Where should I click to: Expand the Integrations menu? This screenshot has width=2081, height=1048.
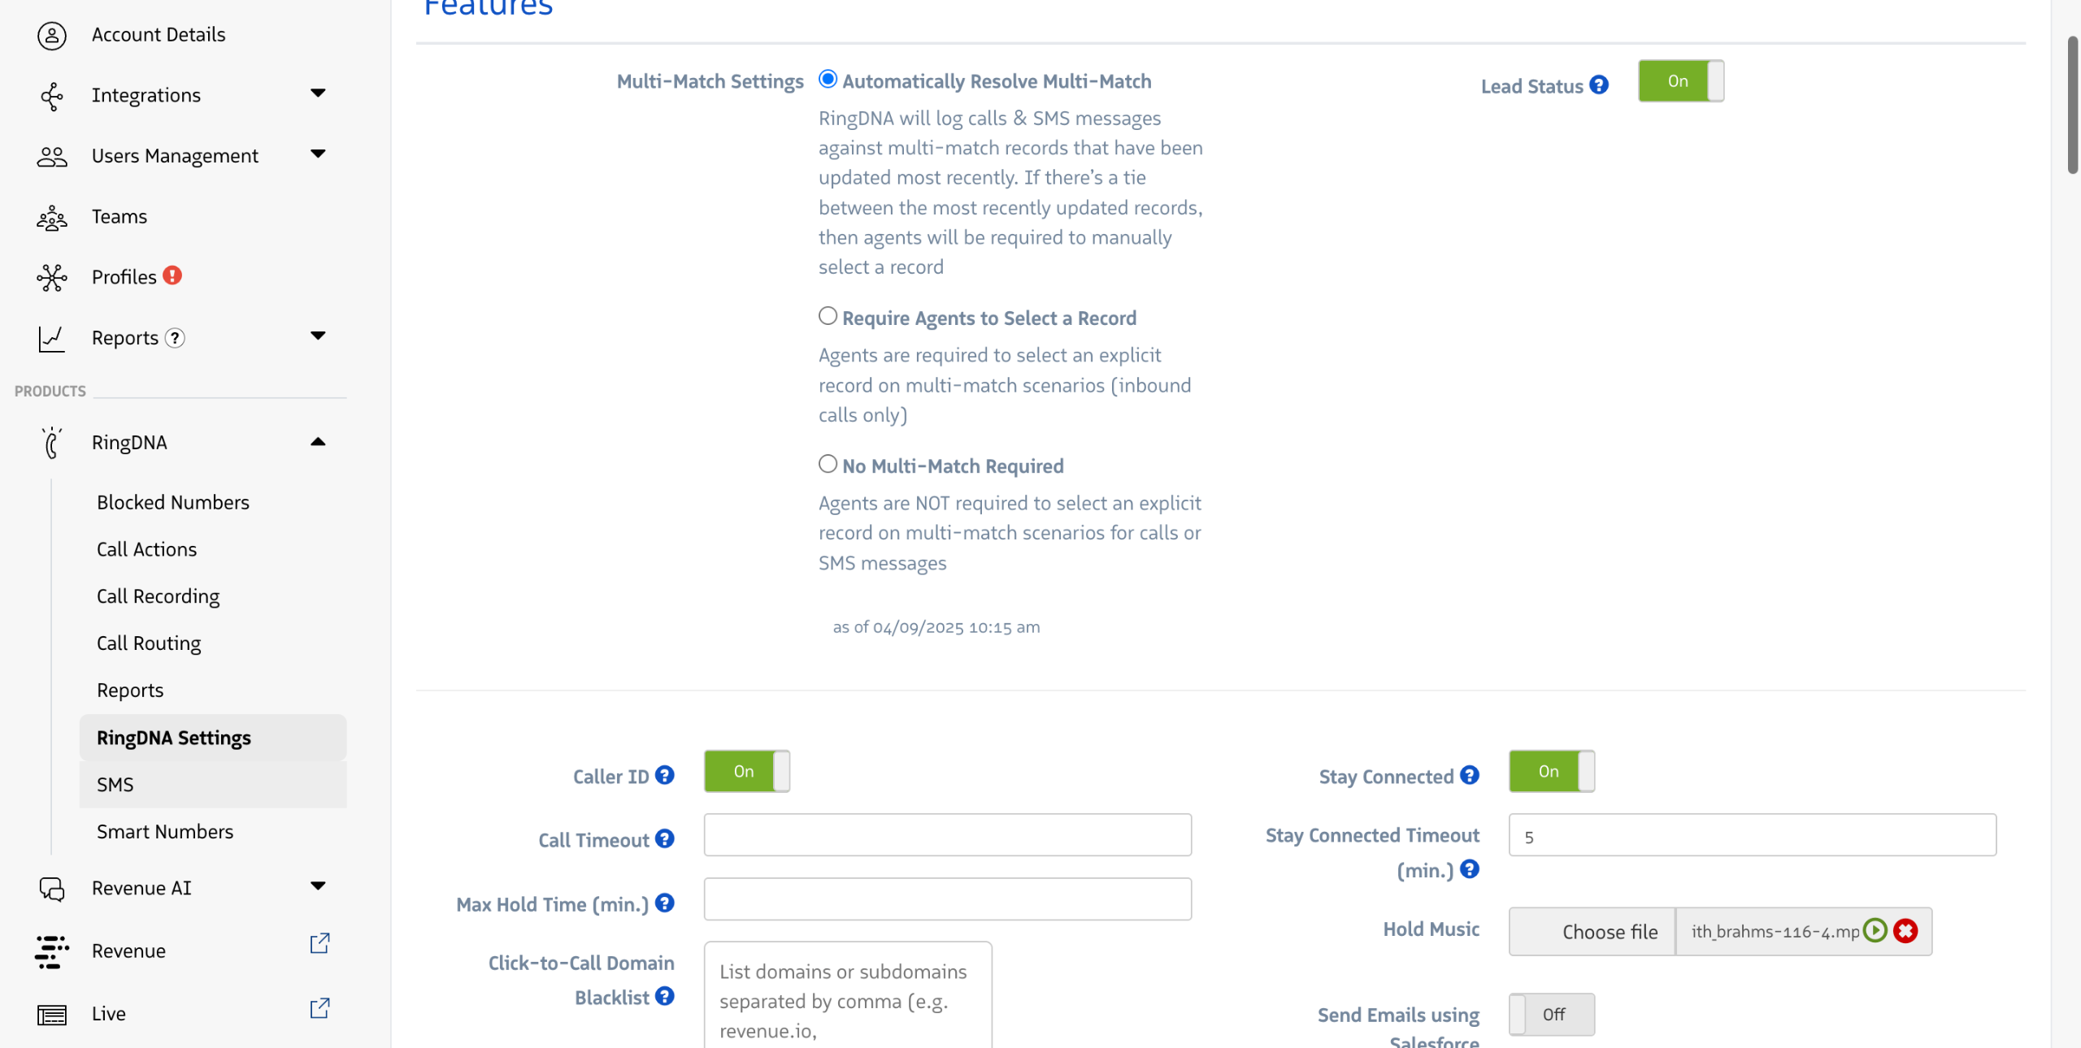click(x=318, y=93)
